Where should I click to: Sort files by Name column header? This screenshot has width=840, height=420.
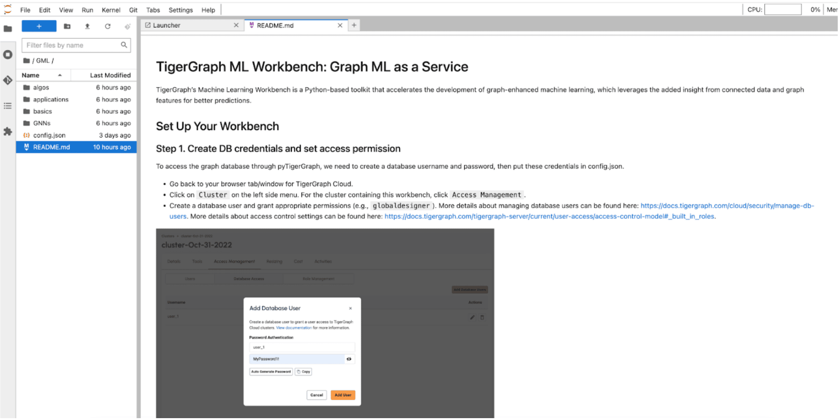[43, 75]
